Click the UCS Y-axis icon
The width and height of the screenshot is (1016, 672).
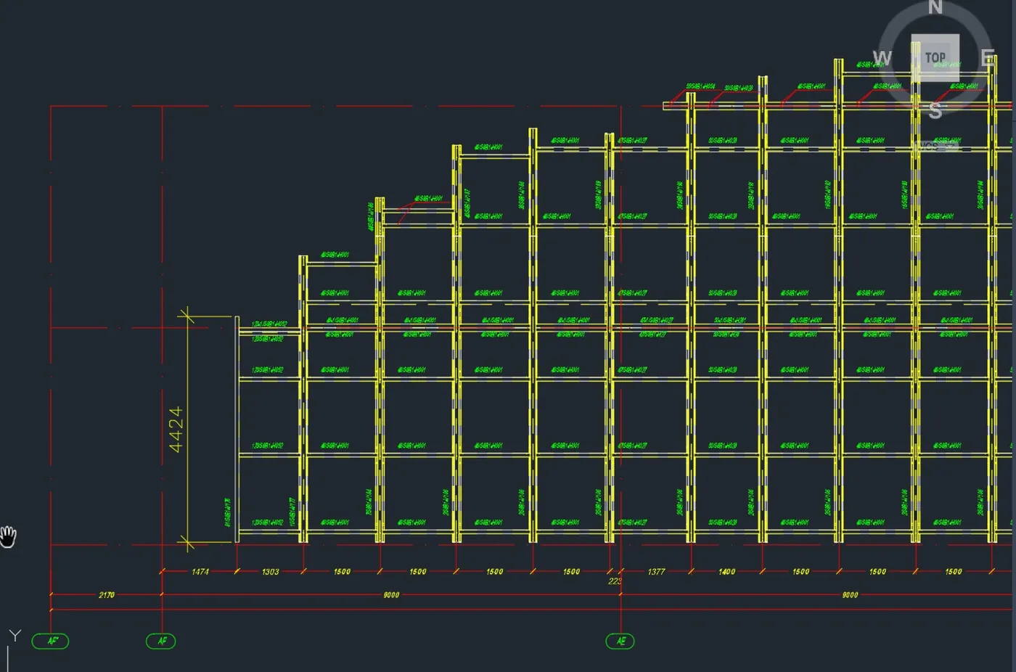coord(15,636)
